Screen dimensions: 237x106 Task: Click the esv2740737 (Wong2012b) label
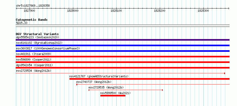click(94, 82)
